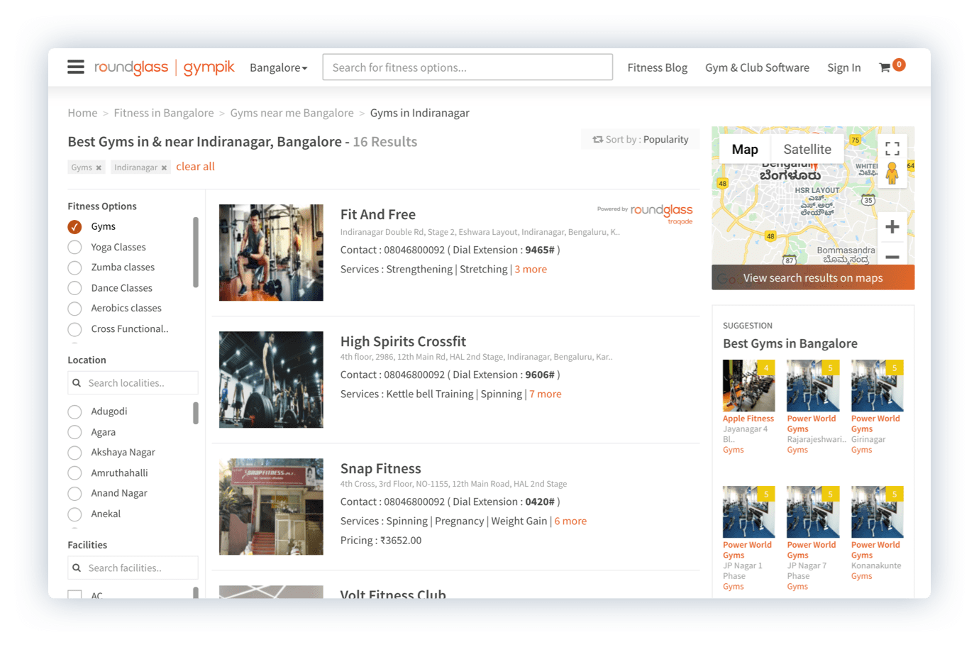Open the shopping cart icon

click(x=885, y=68)
